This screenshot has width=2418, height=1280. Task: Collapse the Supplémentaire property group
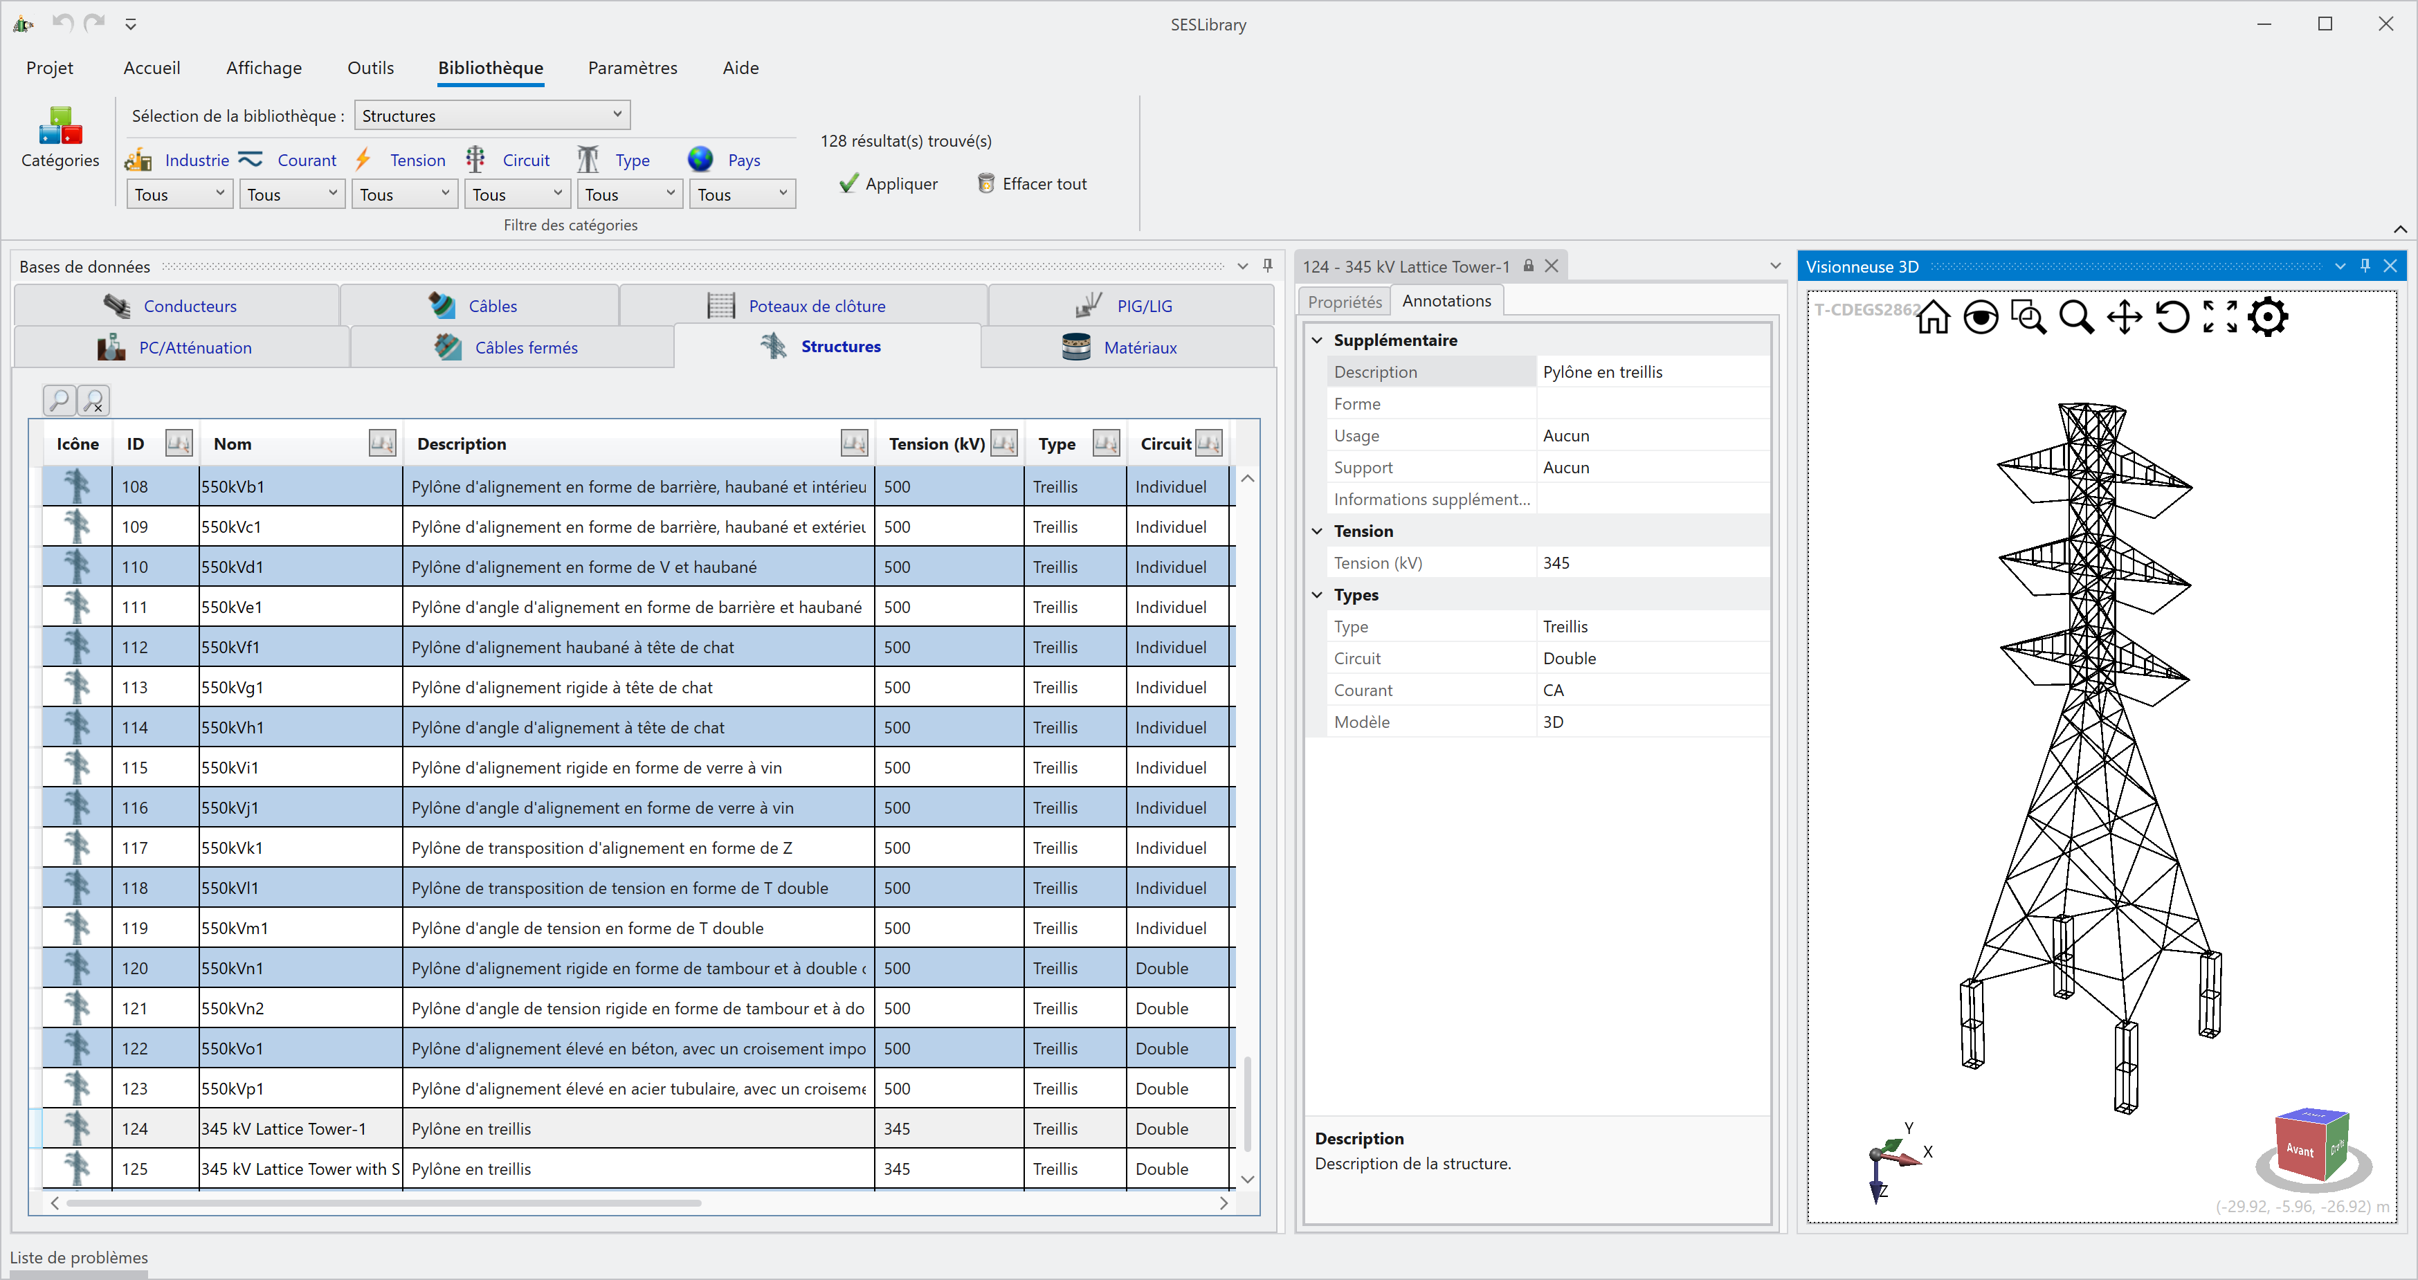[x=1317, y=340]
